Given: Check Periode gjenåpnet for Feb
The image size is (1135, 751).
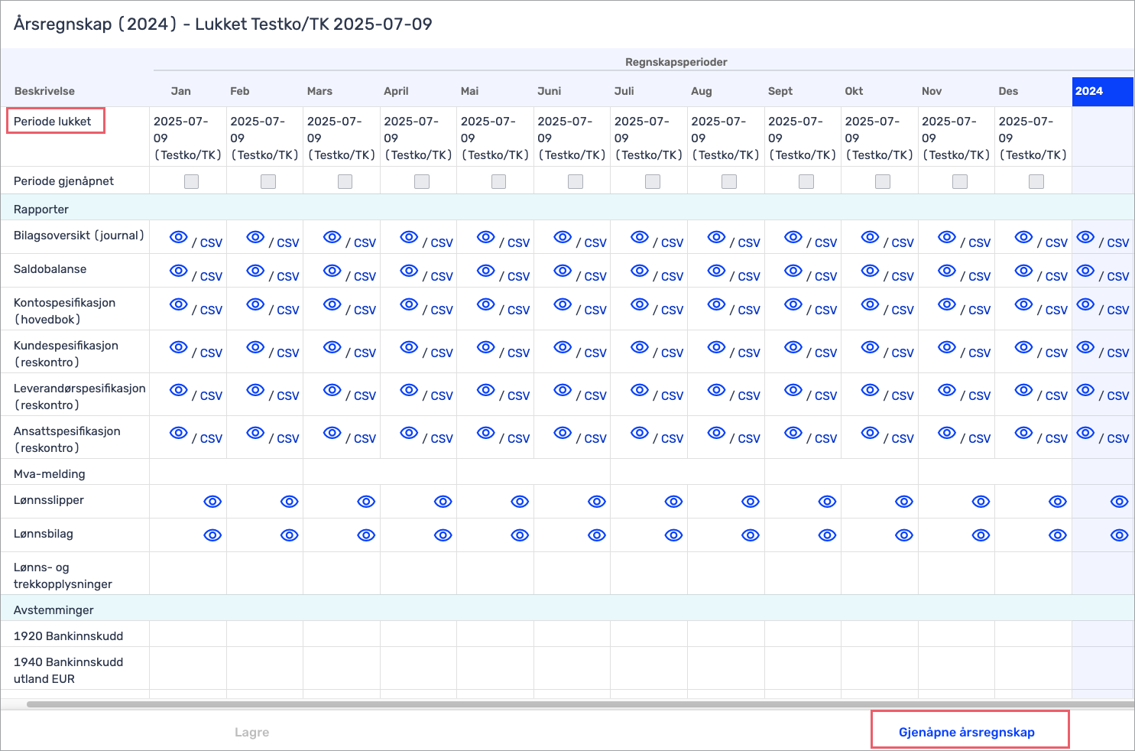Looking at the screenshot, I should tap(268, 181).
